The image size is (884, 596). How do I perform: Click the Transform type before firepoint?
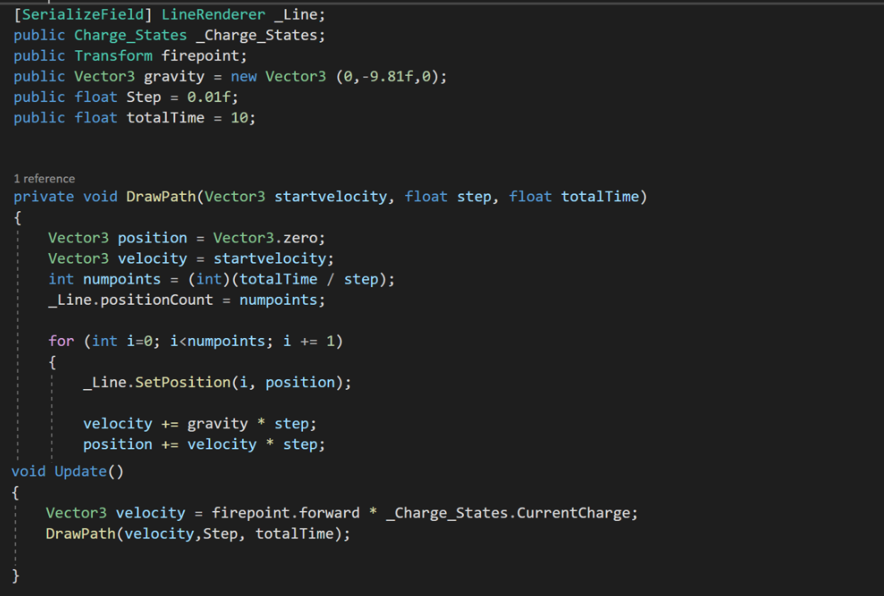(x=114, y=56)
